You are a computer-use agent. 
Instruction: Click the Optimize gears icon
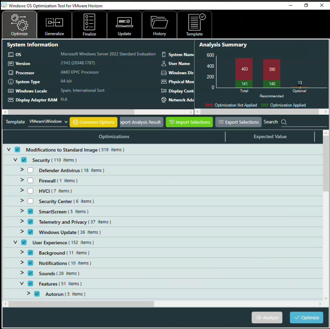(x=19, y=22)
